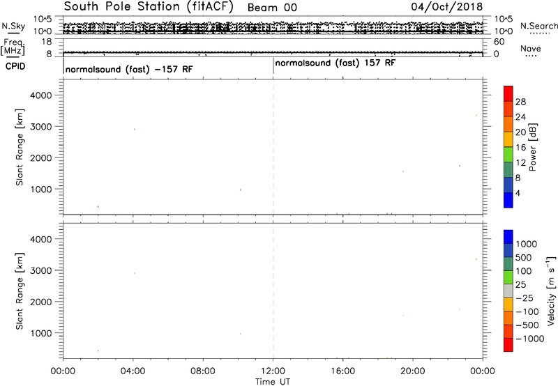Click the "24" value on Power colorbar

pyautogui.click(x=520, y=117)
